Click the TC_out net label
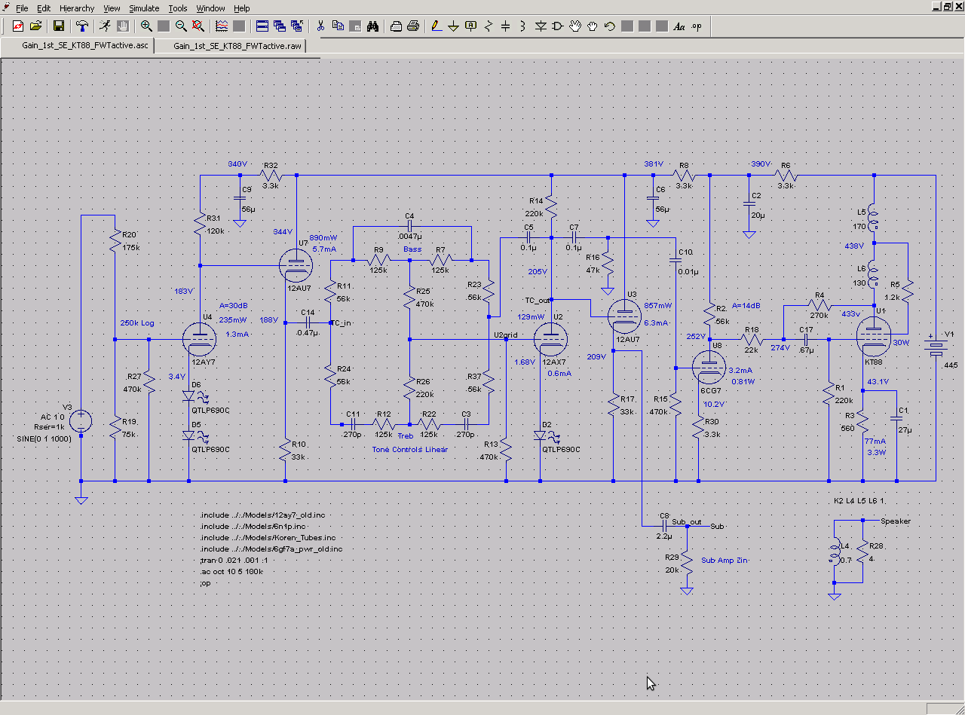This screenshot has width=965, height=715. pos(538,301)
